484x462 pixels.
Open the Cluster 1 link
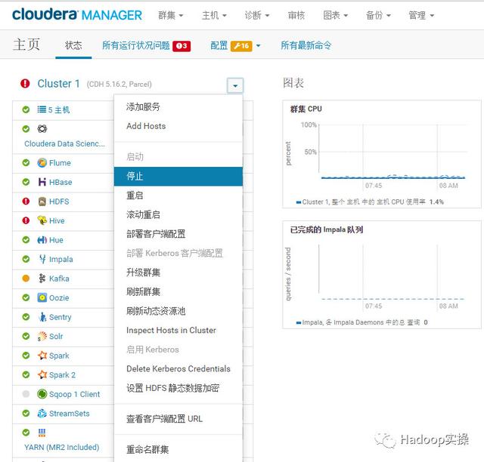click(x=59, y=84)
